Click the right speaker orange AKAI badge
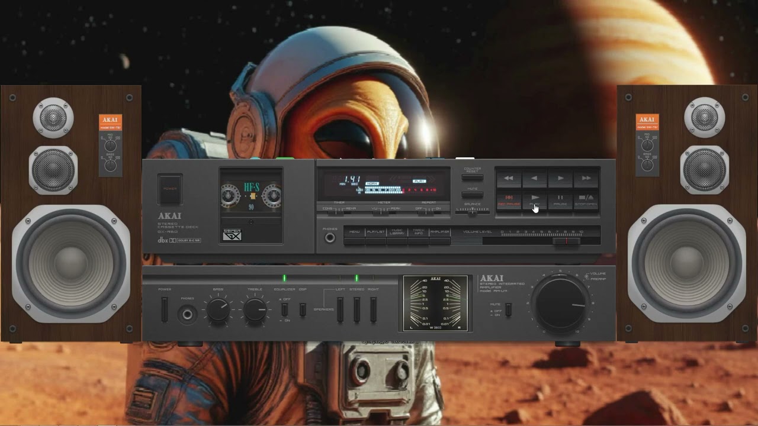This screenshot has height=426, width=758. tap(647, 122)
